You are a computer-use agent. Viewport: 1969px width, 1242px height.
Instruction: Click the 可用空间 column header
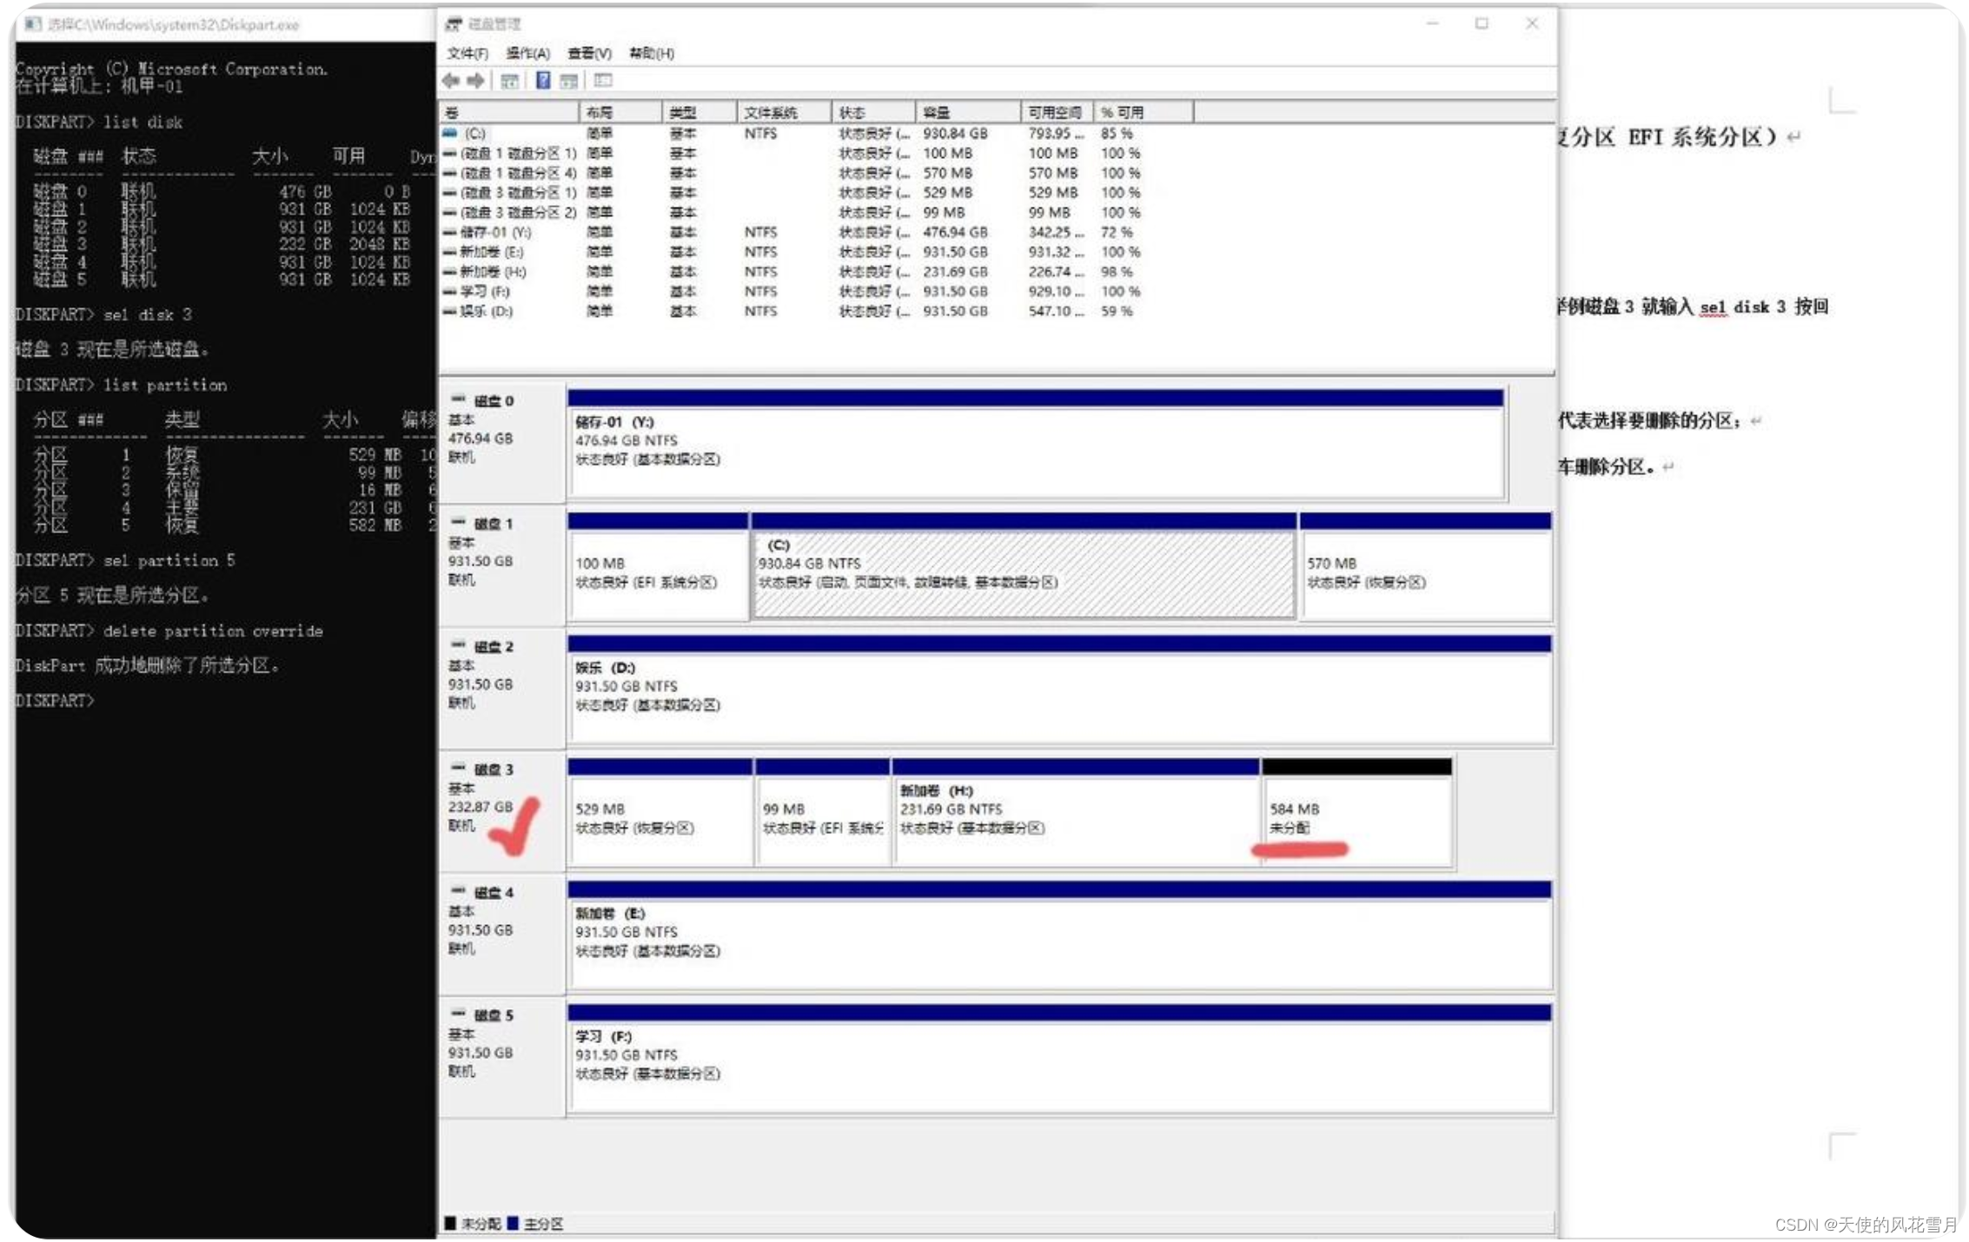1057,112
